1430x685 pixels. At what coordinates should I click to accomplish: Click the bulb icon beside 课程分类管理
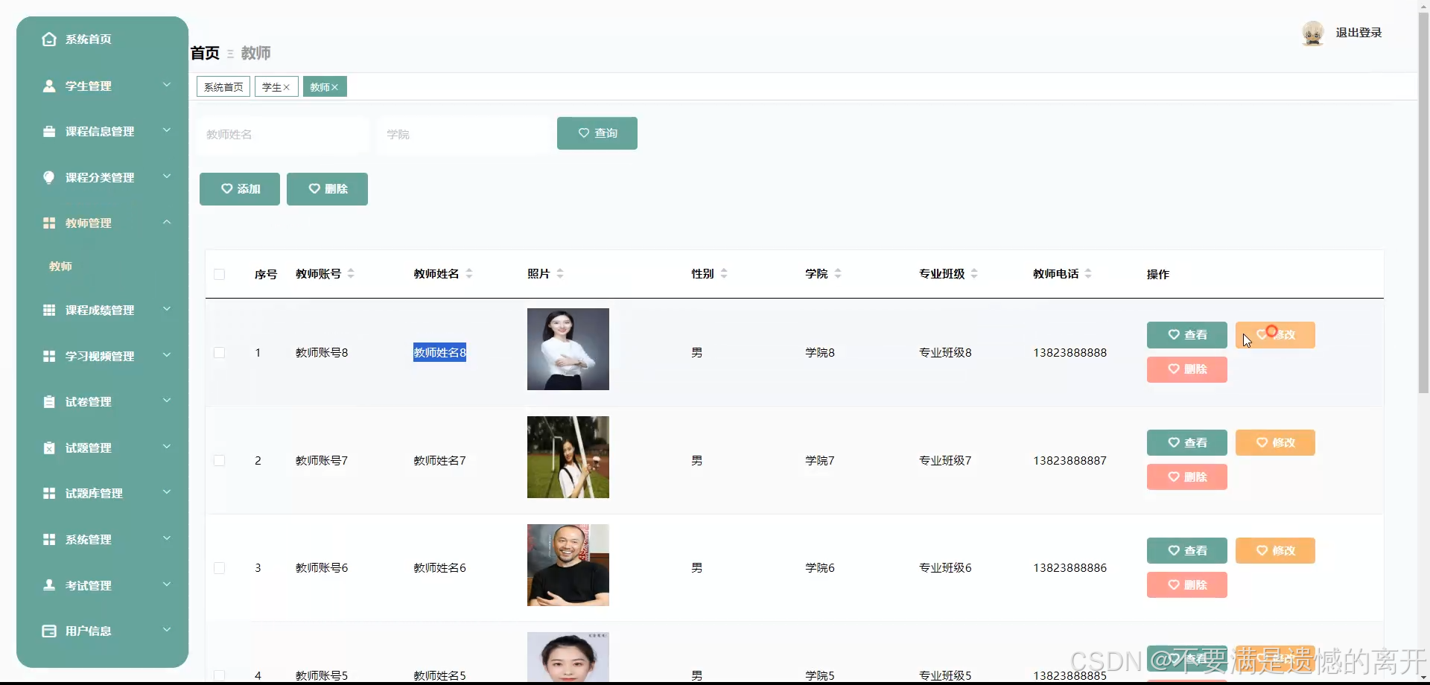49,177
